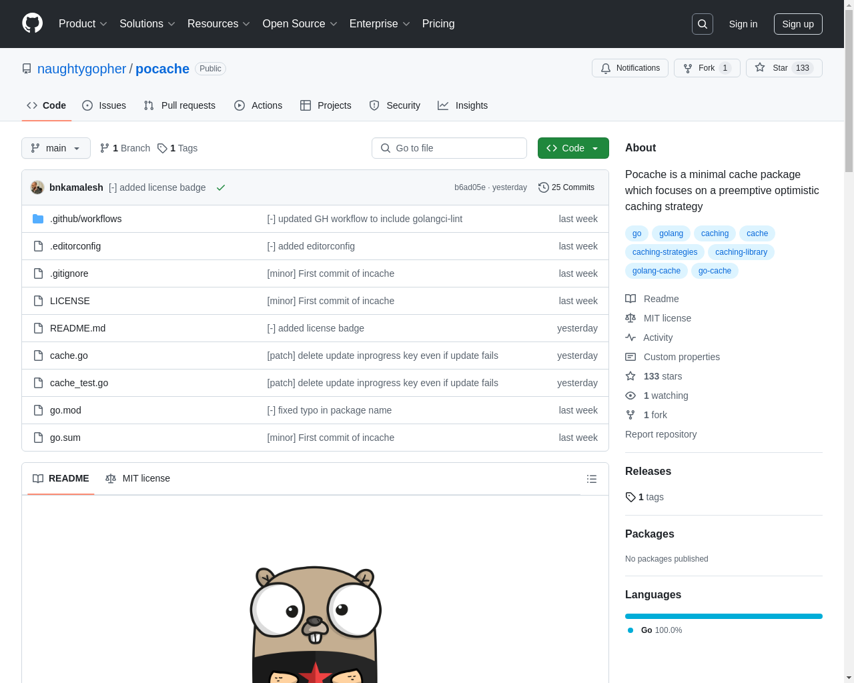854x683 pixels.
Task: Open the .gitignore file
Action: coord(69,273)
